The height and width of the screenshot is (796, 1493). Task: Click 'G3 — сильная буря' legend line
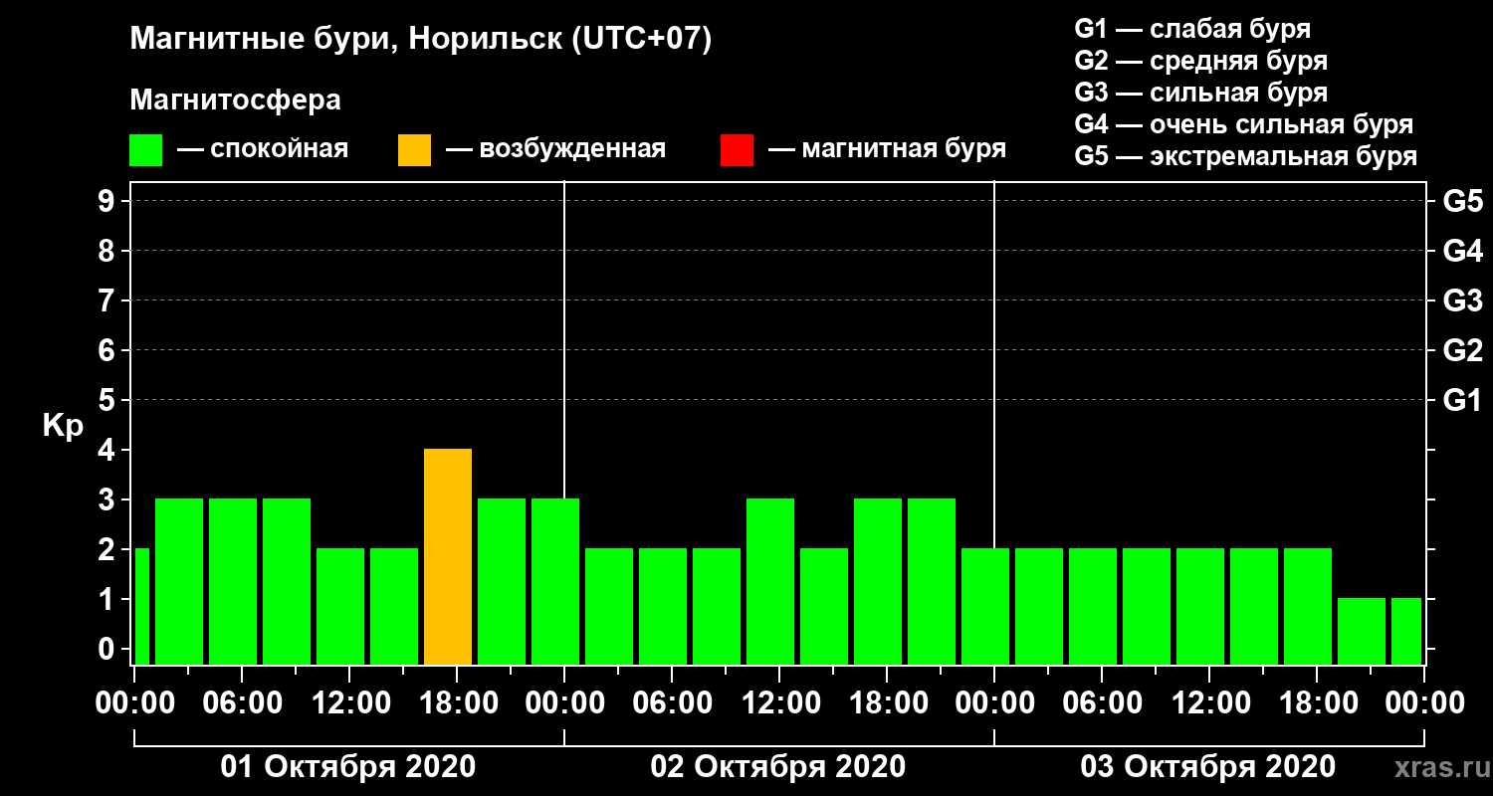coord(1200,93)
